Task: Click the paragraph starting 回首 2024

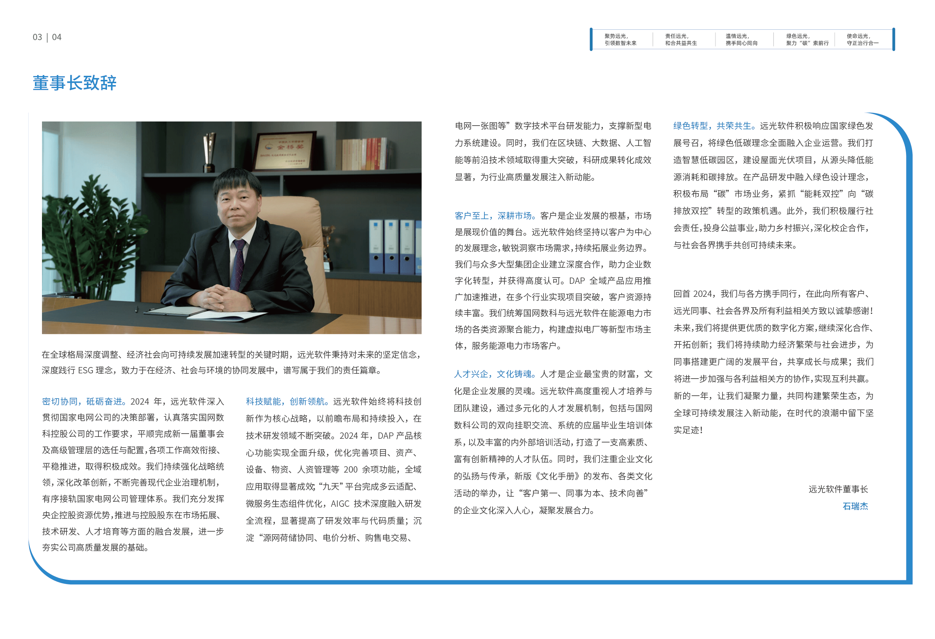Action: pos(773,362)
